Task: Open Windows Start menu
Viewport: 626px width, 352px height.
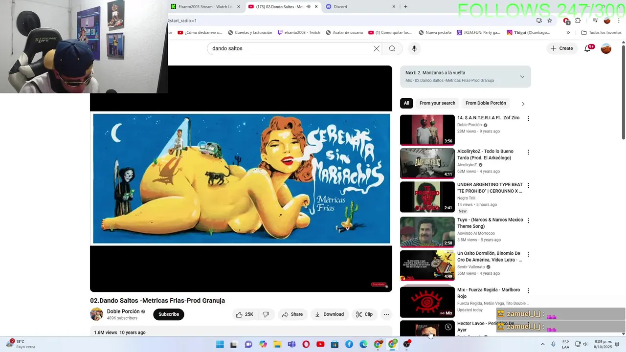Action: tap(220, 344)
